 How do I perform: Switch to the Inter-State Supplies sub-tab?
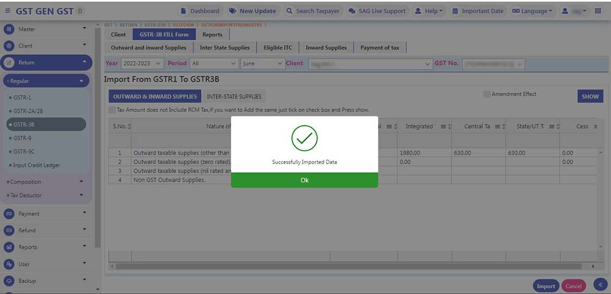pos(233,96)
